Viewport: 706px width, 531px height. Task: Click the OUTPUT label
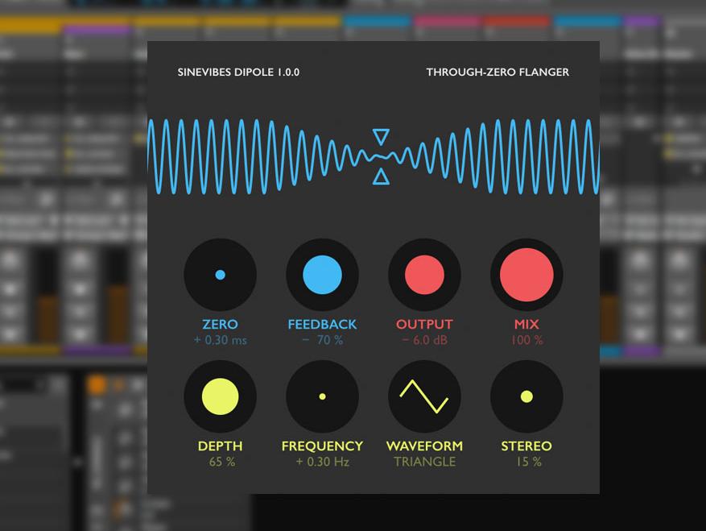pos(424,324)
